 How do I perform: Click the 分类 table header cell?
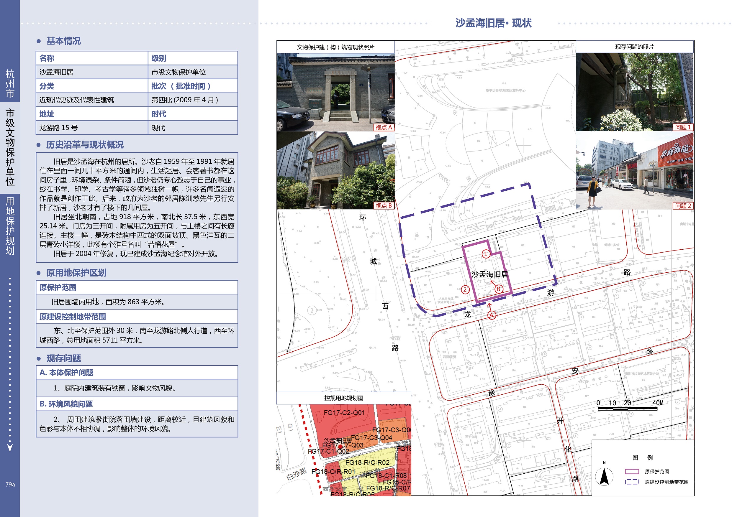[92, 86]
